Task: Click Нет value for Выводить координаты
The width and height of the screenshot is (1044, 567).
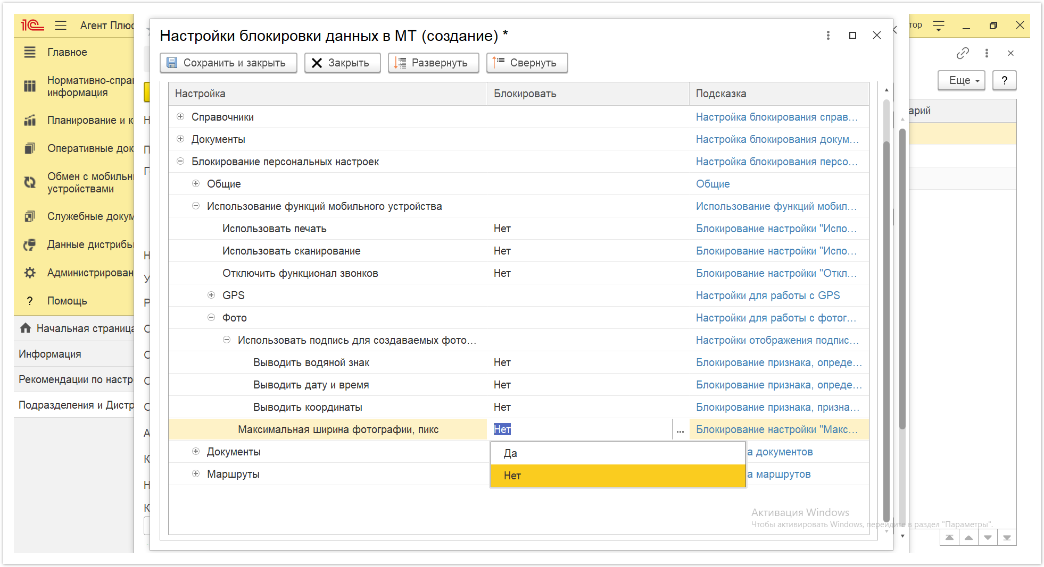Action: (502, 407)
